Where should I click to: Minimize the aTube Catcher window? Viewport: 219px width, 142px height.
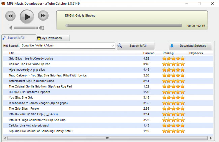[x=187, y=4]
